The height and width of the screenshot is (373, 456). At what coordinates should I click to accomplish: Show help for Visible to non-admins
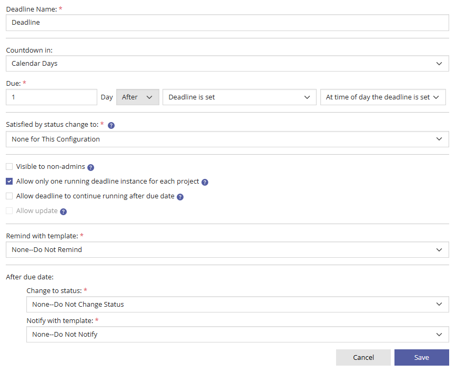[91, 167]
